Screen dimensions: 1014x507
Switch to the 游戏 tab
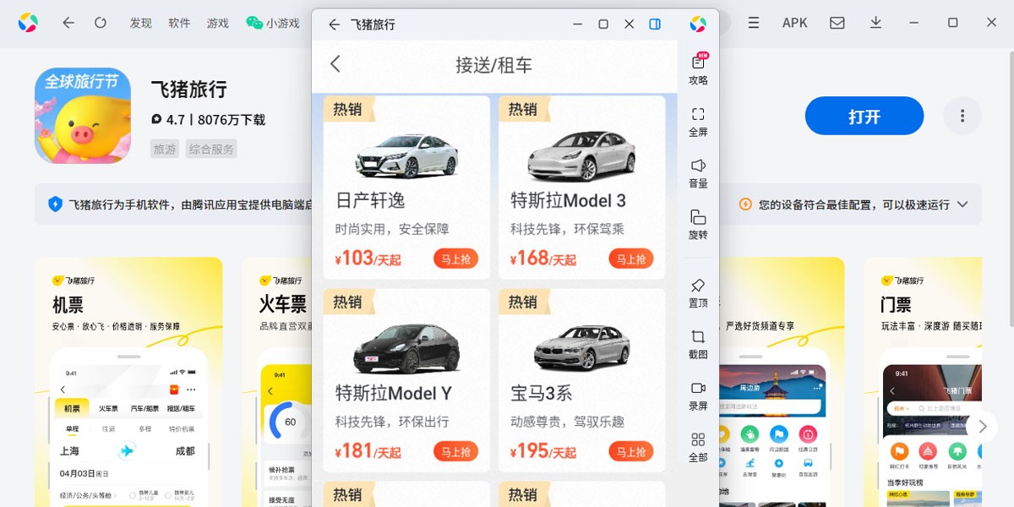pos(218,23)
